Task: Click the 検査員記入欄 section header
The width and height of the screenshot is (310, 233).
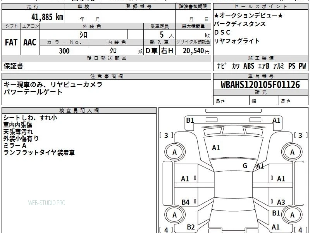Action: click(x=79, y=111)
